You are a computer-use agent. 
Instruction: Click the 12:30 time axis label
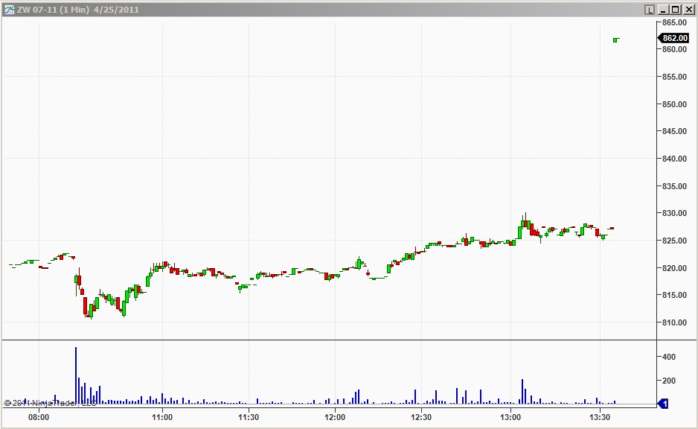click(421, 417)
